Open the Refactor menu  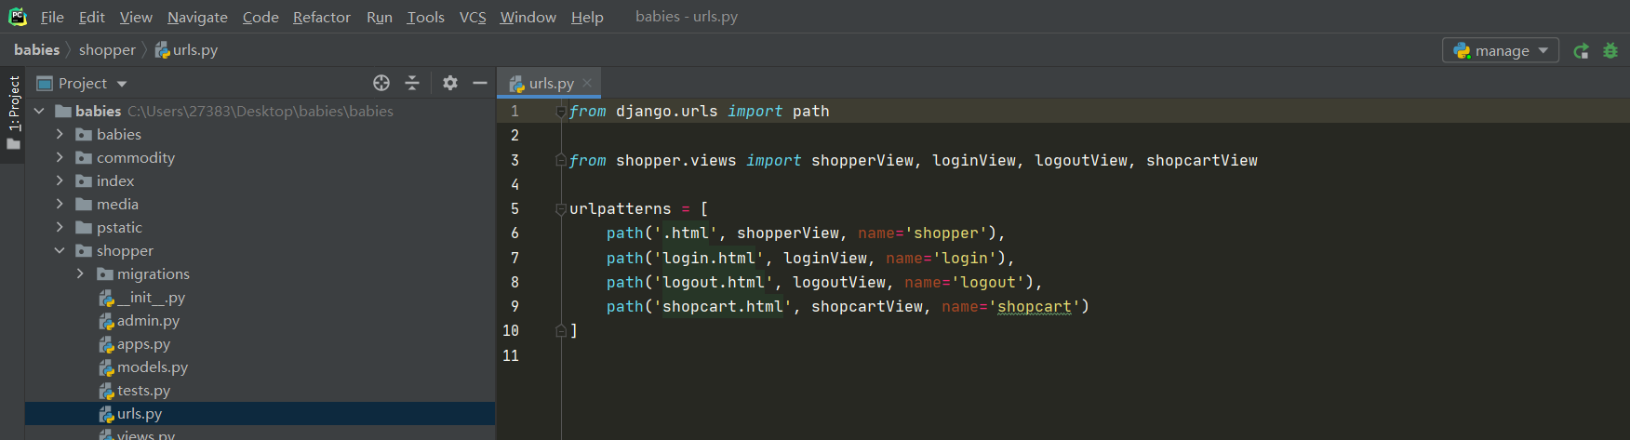click(322, 17)
